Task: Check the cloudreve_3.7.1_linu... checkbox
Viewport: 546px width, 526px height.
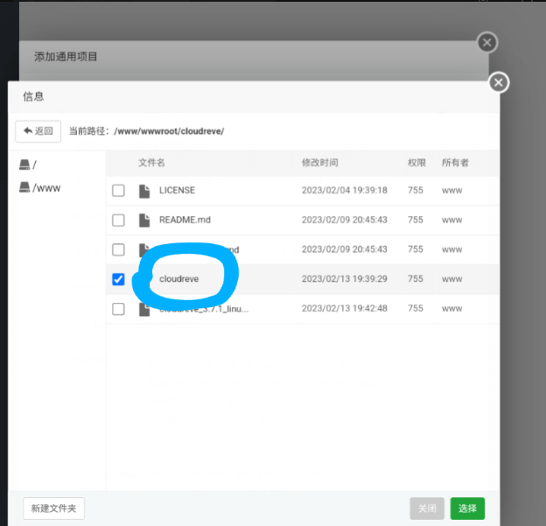Action: 118,309
